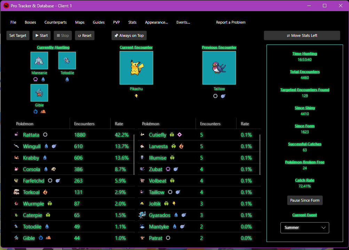Open the Stats menu

tap(132, 22)
